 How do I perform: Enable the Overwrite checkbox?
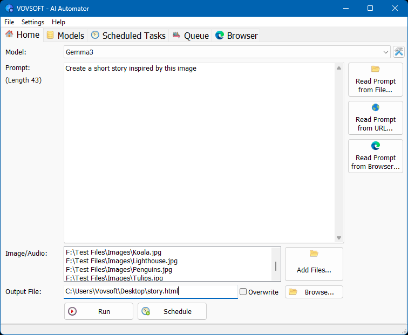(x=243, y=291)
